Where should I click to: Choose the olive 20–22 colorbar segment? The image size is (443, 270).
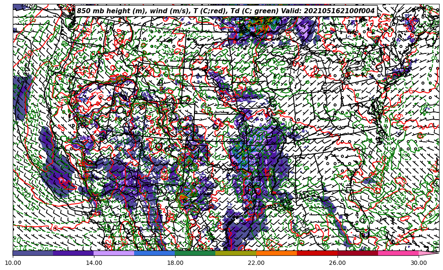[x=236, y=253]
